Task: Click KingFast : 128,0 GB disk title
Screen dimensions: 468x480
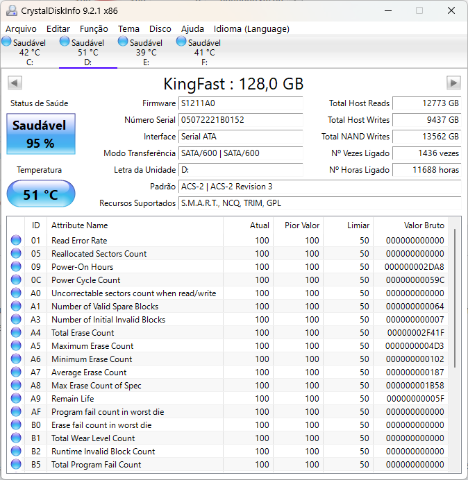Action: [233, 83]
